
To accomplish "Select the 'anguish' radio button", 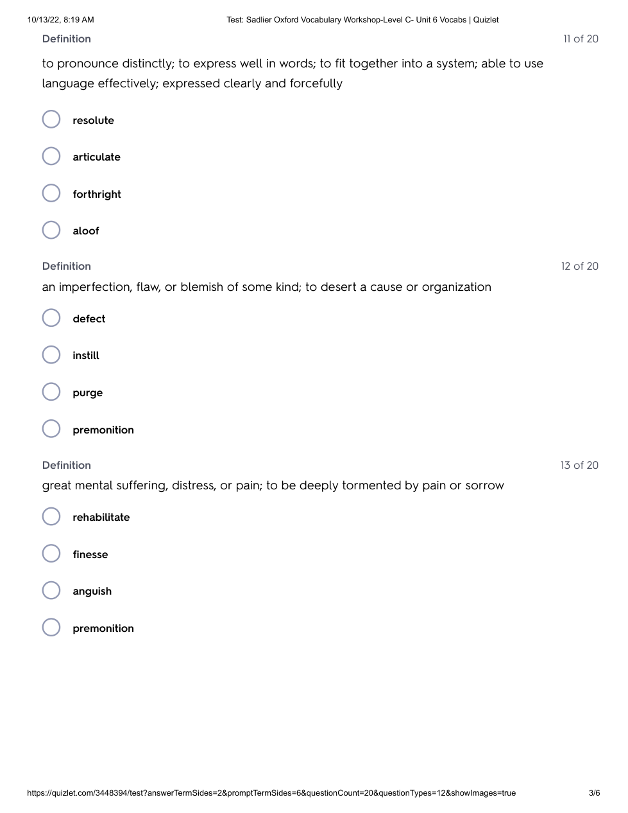I will [51, 591].
